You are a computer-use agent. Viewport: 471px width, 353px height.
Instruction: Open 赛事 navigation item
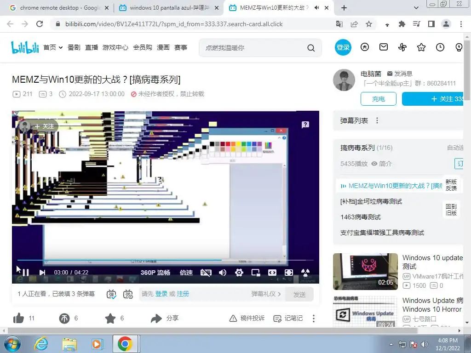(x=180, y=47)
